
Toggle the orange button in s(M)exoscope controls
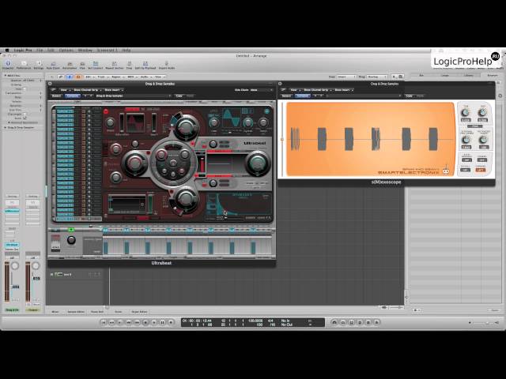481,170
